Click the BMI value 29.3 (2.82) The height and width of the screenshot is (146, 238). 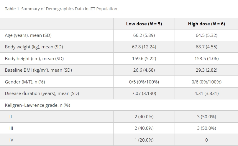(206, 70)
